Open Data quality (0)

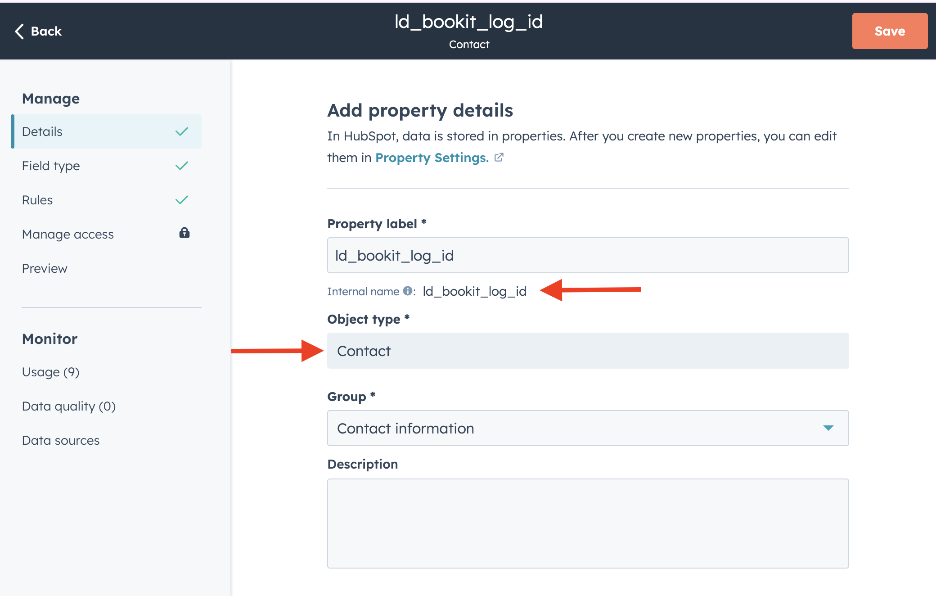coord(68,406)
